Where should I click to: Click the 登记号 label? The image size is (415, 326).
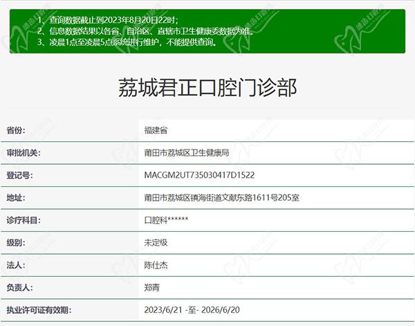[19, 175]
